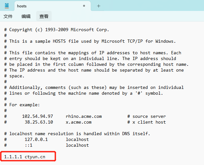Open the 文件 menu
This screenshot has height=165, width=204.
(x=8, y=16)
